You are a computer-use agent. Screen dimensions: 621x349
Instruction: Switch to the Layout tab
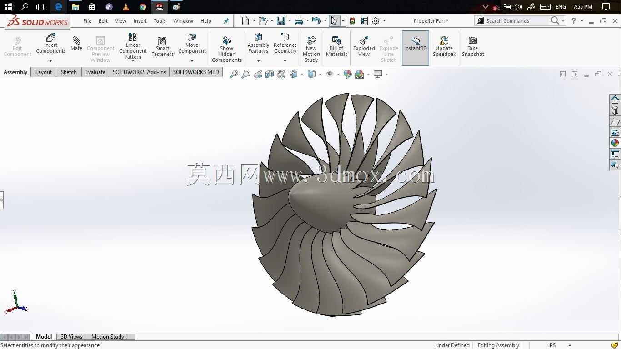pyautogui.click(x=44, y=72)
